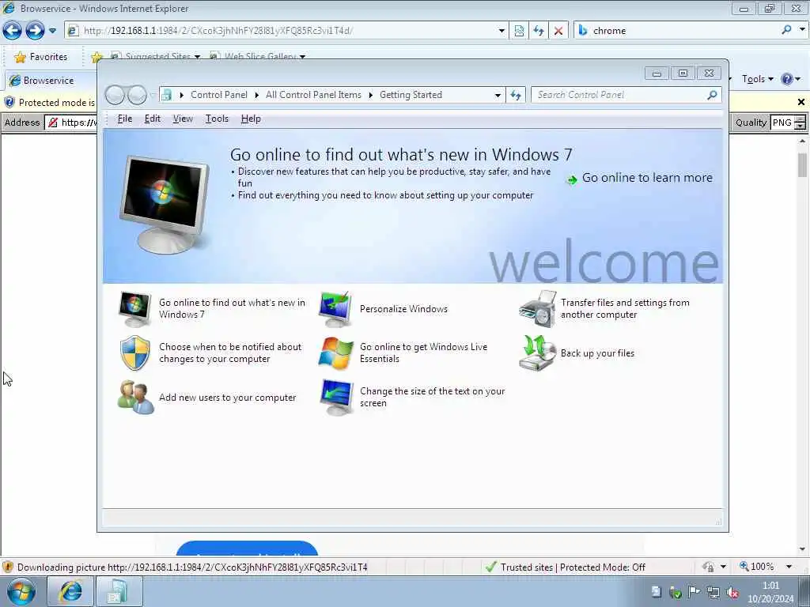Screen dimensions: 810x607
Task: Select the what's new in Windows 7 icon
Action: (x=134, y=309)
